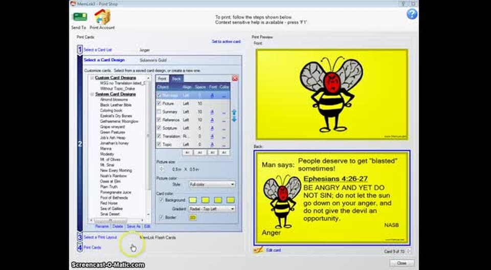
Task: Collapse the System Card Designs tree node
Action: (x=92, y=94)
